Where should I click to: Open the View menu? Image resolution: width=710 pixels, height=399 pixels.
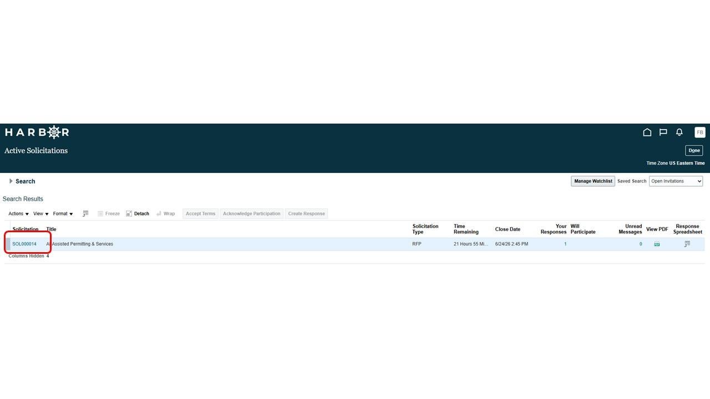(x=41, y=213)
